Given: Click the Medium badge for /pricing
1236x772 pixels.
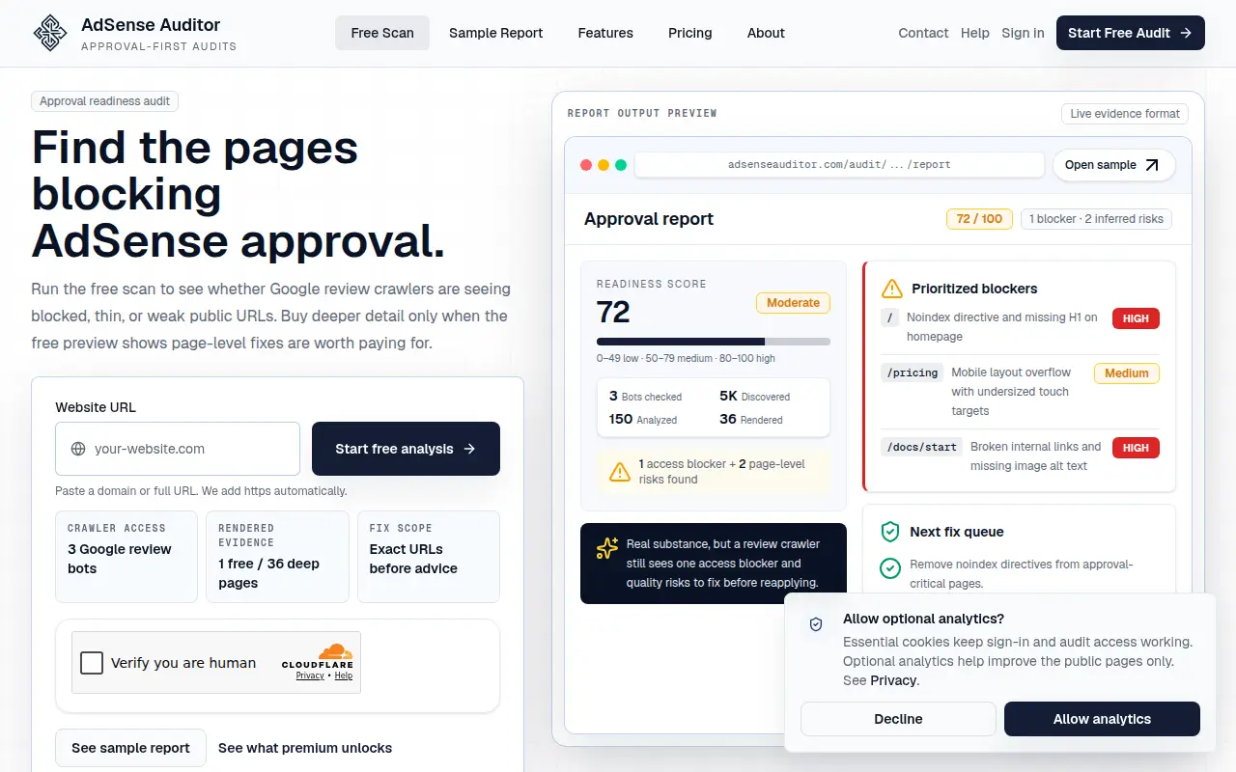Looking at the screenshot, I should (1127, 373).
